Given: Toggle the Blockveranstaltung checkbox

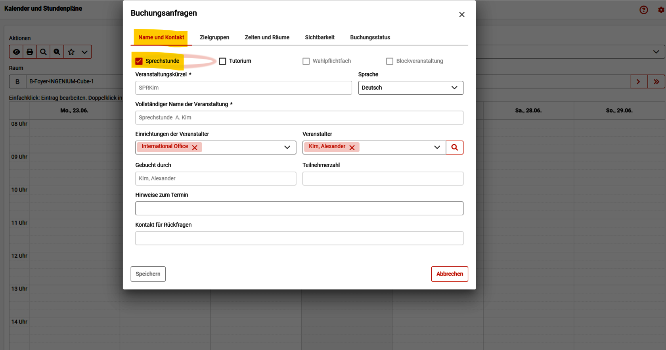Looking at the screenshot, I should click(390, 61).
